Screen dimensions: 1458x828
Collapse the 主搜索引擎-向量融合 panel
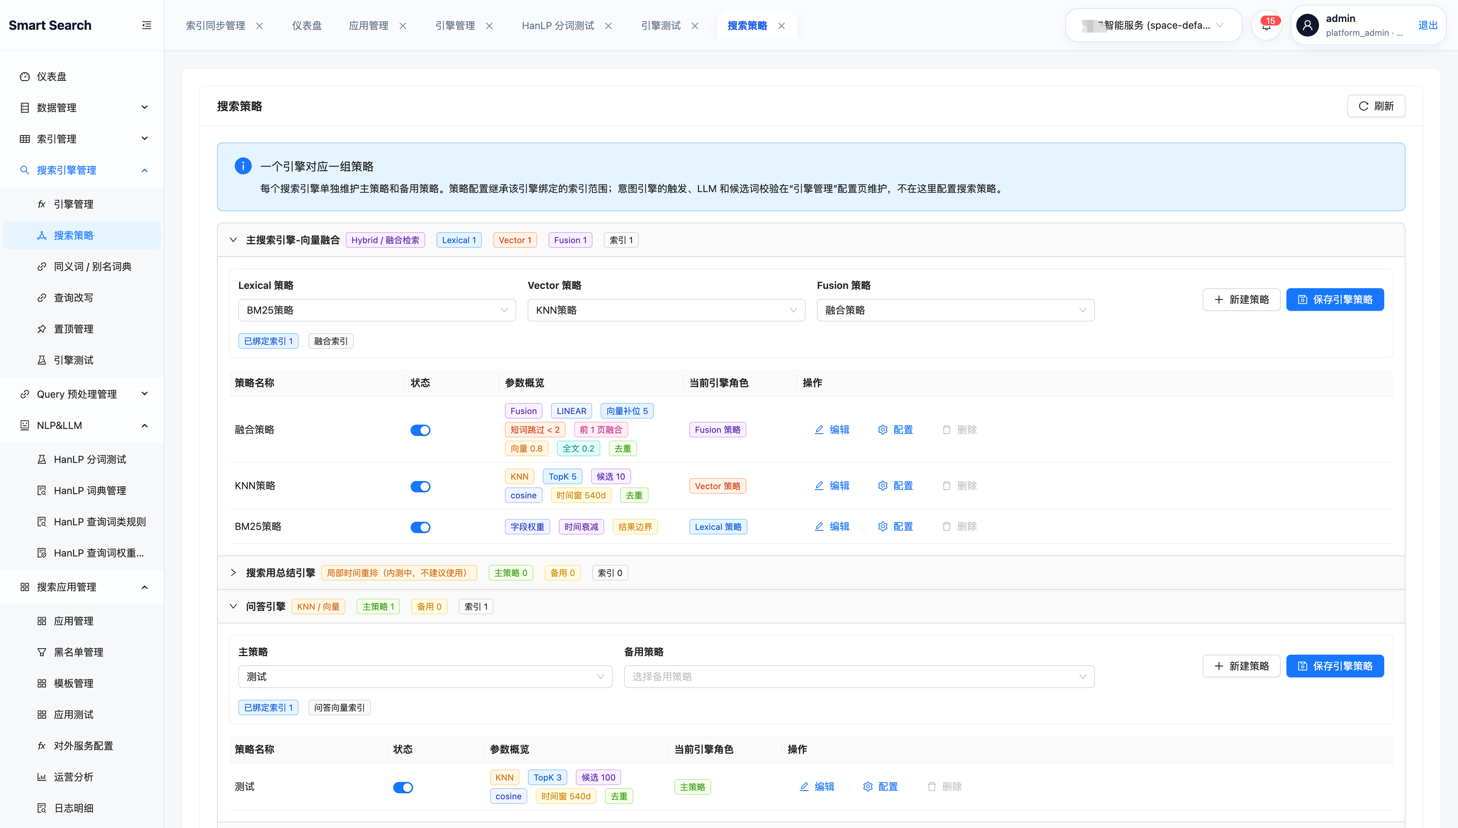point(233,240)
